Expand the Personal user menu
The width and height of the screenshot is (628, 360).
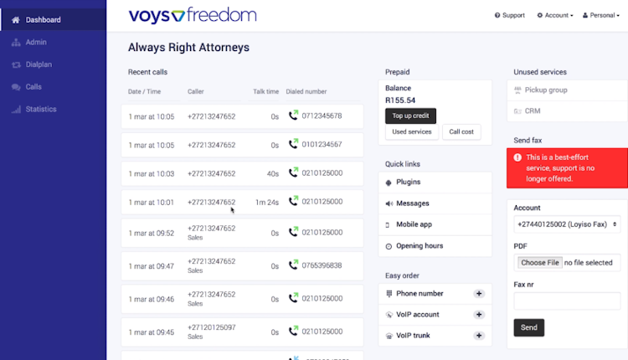point(603,15)
